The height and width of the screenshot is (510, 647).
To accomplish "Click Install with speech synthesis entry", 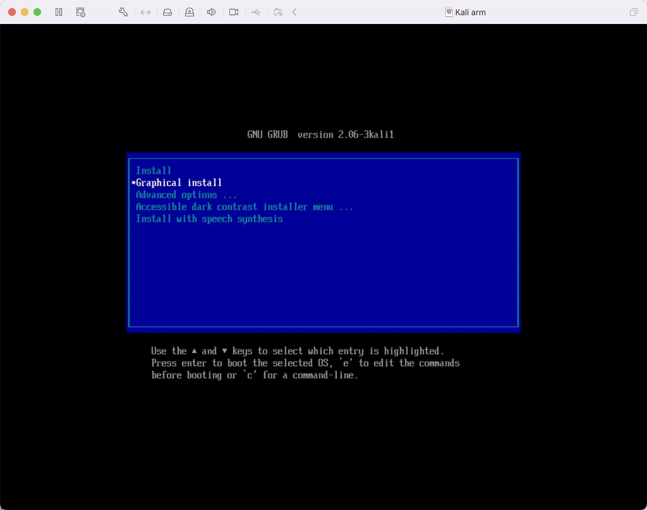I will pyautogui.click(x=209, y=219).
